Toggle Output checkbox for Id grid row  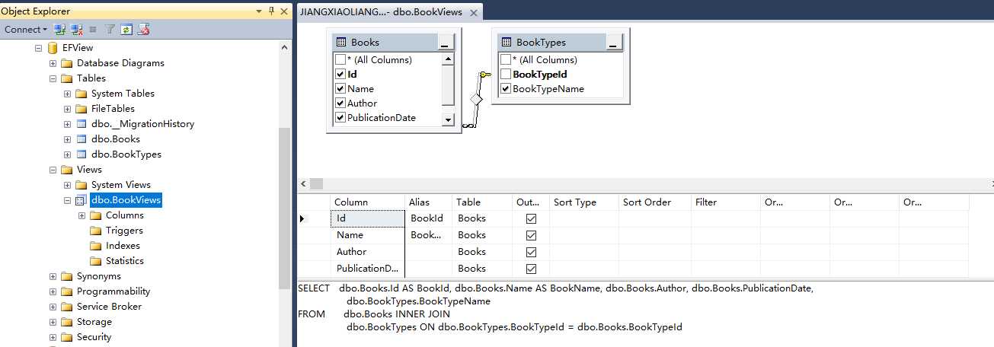click(x=532, y=218)
